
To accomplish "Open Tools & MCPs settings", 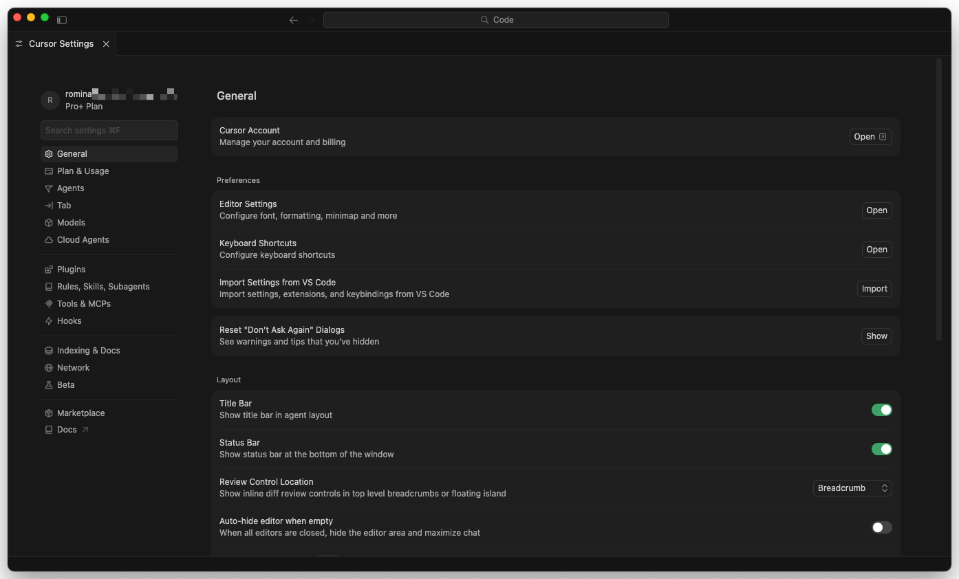I will [x=109, y=304].
